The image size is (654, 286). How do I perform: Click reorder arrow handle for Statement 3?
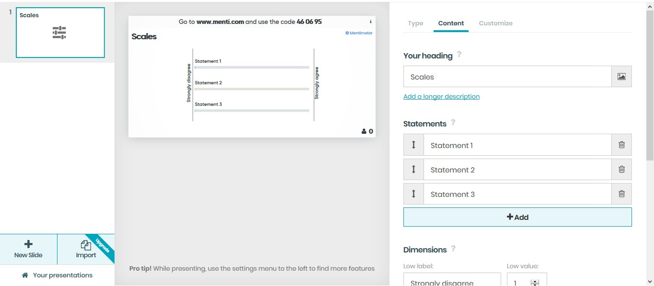click(x=414, y=194)
